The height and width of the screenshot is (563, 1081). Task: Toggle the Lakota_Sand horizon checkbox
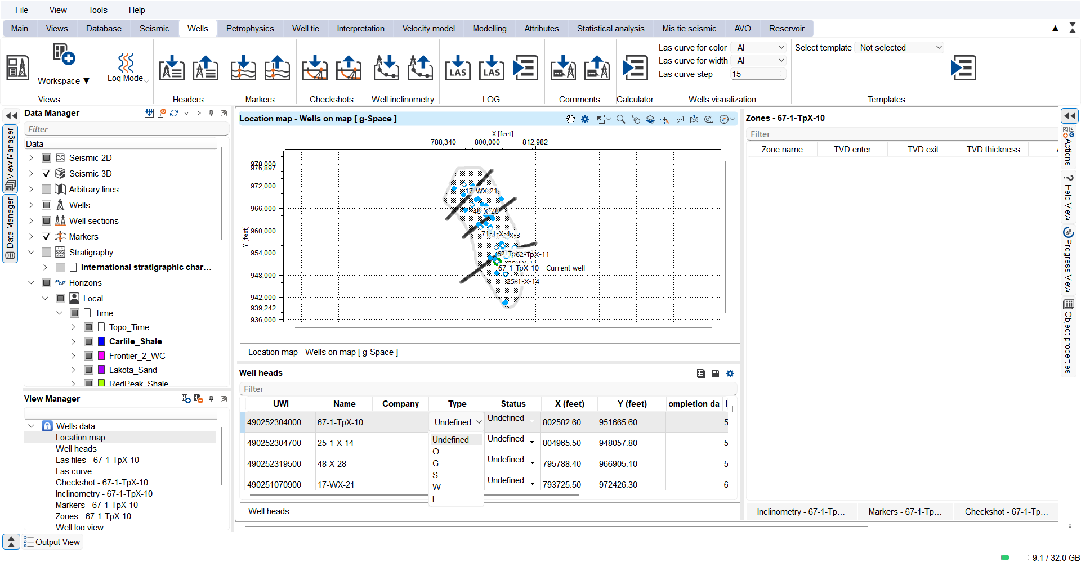(x=88, y=370)
